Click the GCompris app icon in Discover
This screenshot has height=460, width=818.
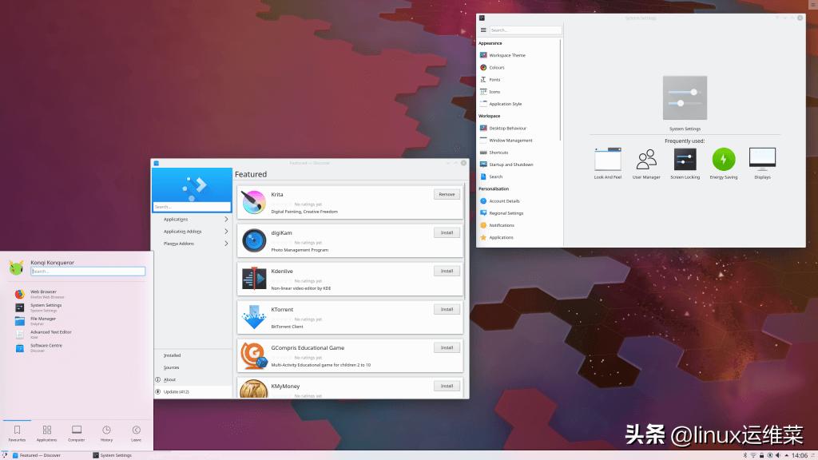[x=253, y=355]
